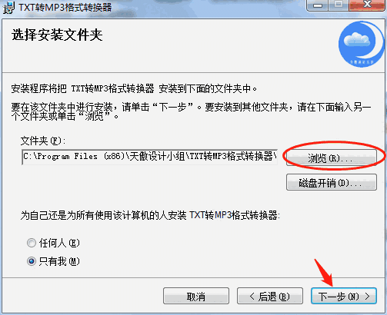Cancel the installation with 取消
The height and width of the screenshot is (315, 387).
click(196, 297)
